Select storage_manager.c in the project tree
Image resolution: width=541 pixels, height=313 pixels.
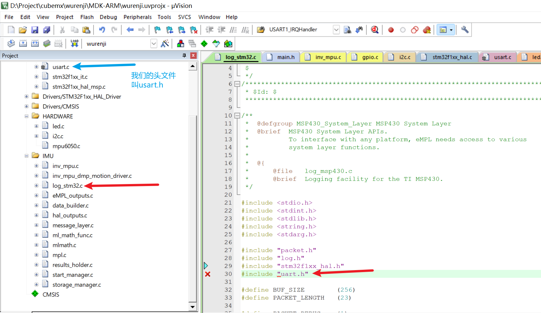coord(77,285)
